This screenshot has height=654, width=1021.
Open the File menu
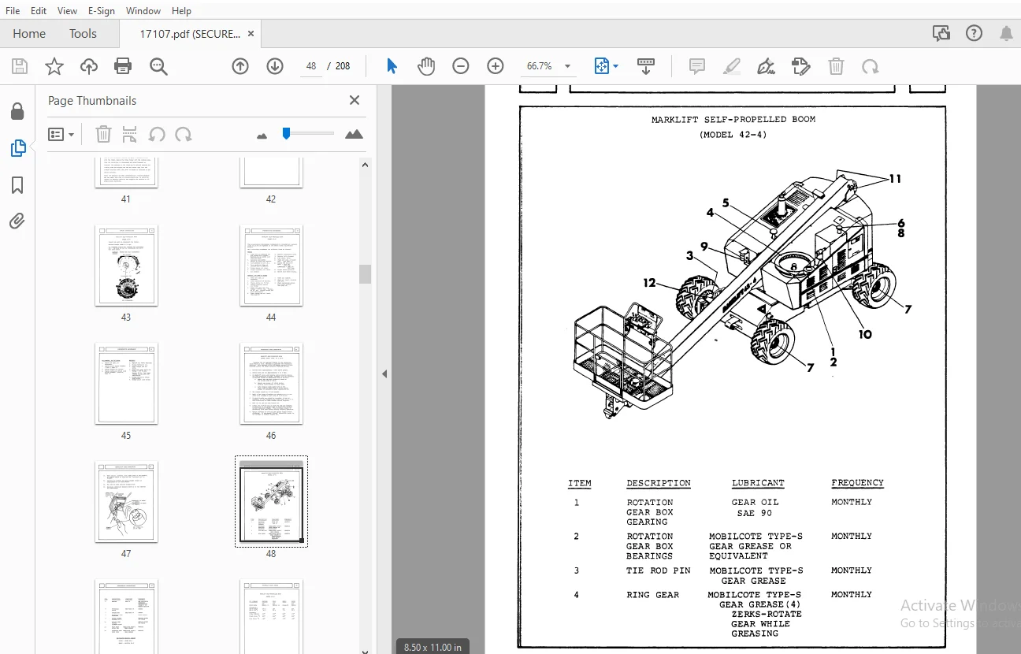pyautogui.click(x=13, y=11)
